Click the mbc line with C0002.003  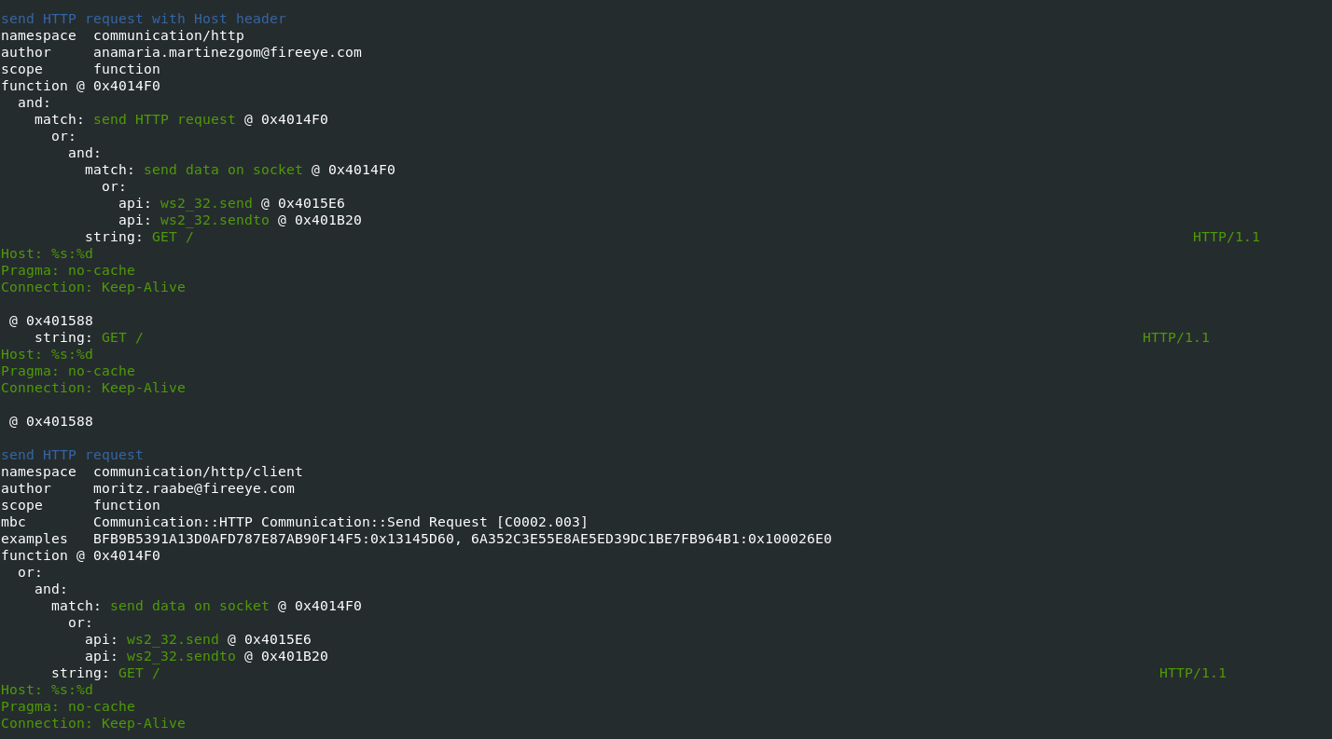295,522
